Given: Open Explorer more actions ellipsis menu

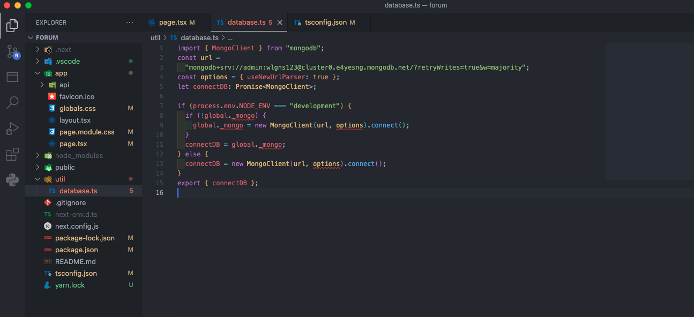Looking at the screenshot, I should [130, 22].
